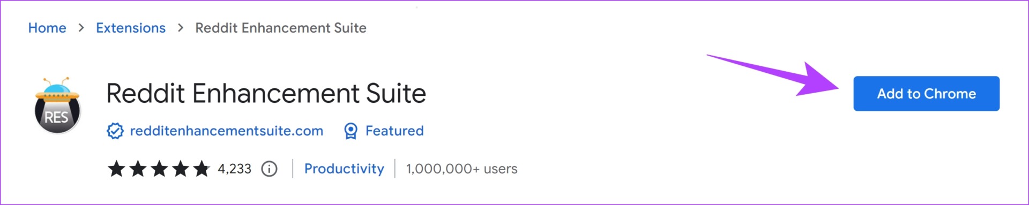Screen dimensions: 1029x205
Task: Open the Productivity category link
Action: 344,169
